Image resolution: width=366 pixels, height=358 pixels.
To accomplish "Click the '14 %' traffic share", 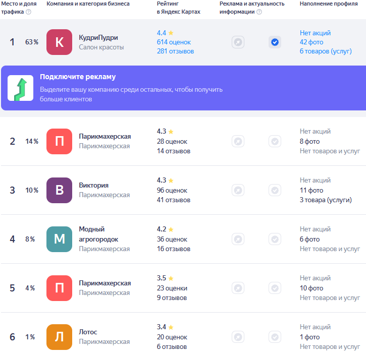I will click(x=32, y=142).
